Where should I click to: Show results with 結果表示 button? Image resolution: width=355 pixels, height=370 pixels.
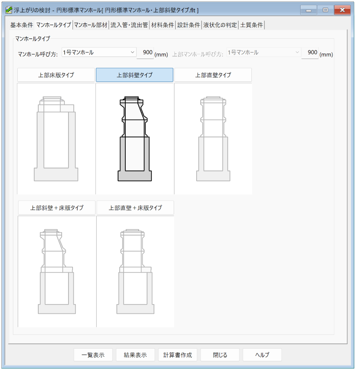[135, 355]
